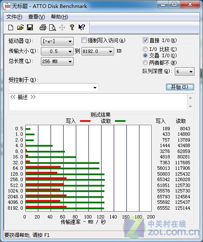Click the red 写入 legend swatch
Image resolution: width=203 pixels, height=242 pixels.
coord(85,121)
